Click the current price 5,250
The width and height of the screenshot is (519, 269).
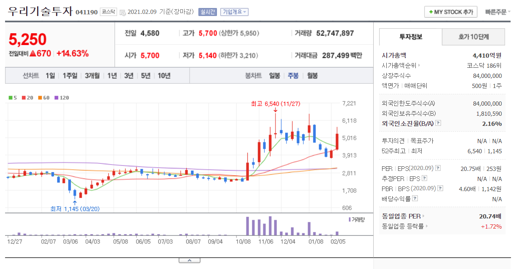tap(27, 39)
